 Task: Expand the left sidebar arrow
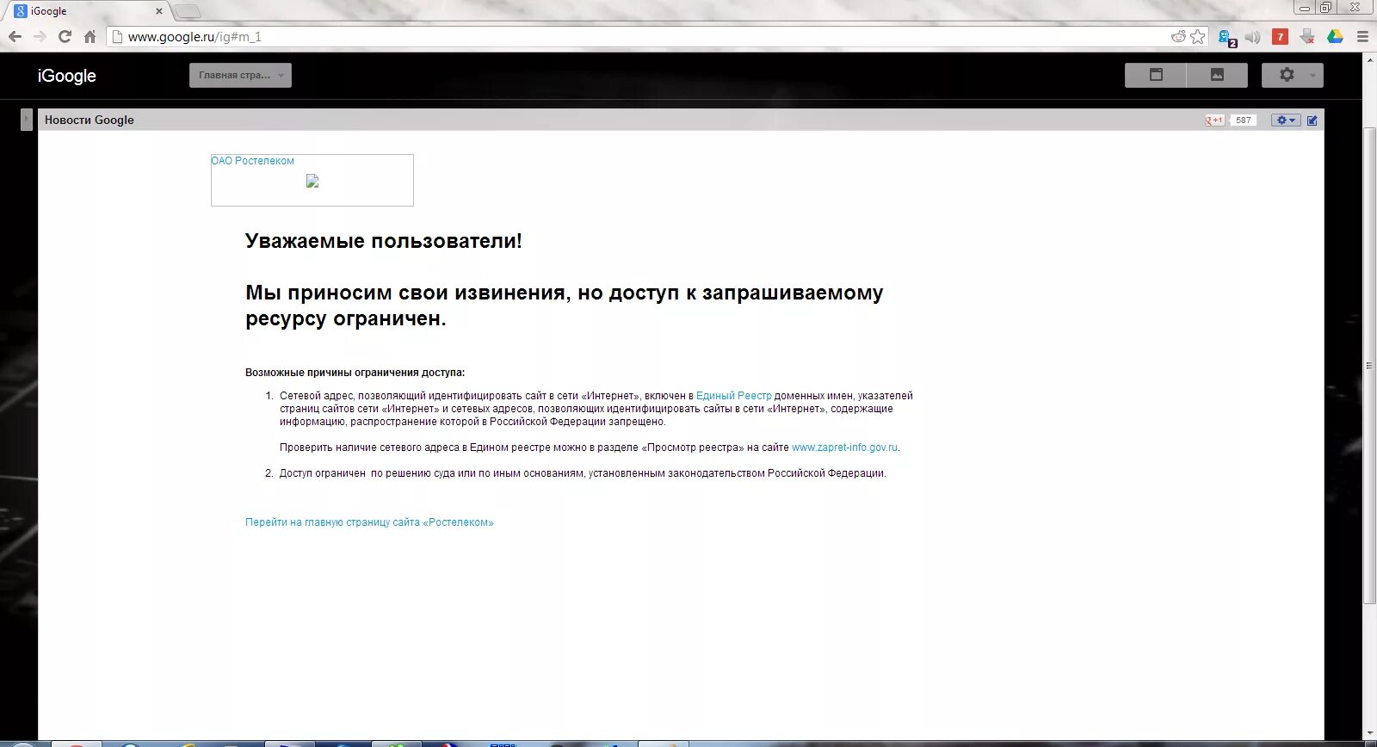tap(27, 120)
